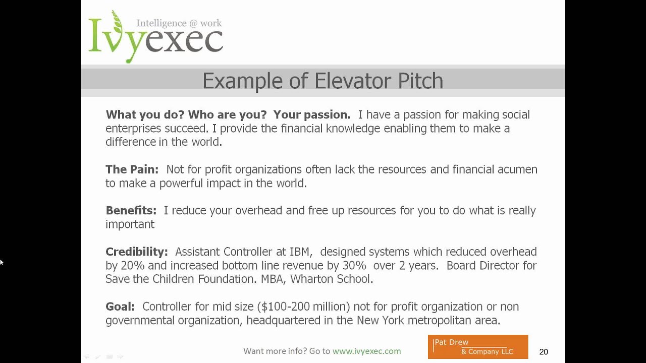
Task: Click the slide number 20
Action: pos(544,352)
